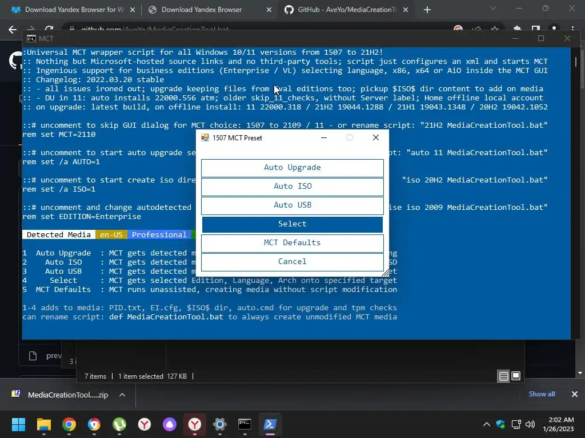Open Alice assistant purple taskbar icon
The image size is (585, 438).
(x=170, y=424)
